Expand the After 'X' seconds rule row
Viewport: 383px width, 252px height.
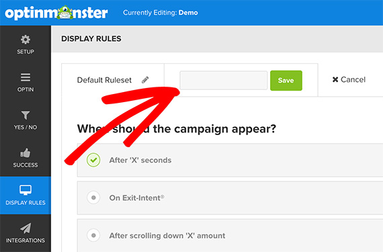[230, 160]
